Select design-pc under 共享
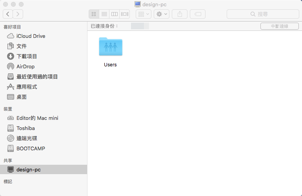 click(x=44, y=169)
